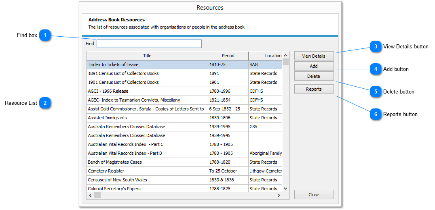Image resolution: width=435 pixels, height=210 pixels.
Task: Open the Reports button
Action: [314, 89]
